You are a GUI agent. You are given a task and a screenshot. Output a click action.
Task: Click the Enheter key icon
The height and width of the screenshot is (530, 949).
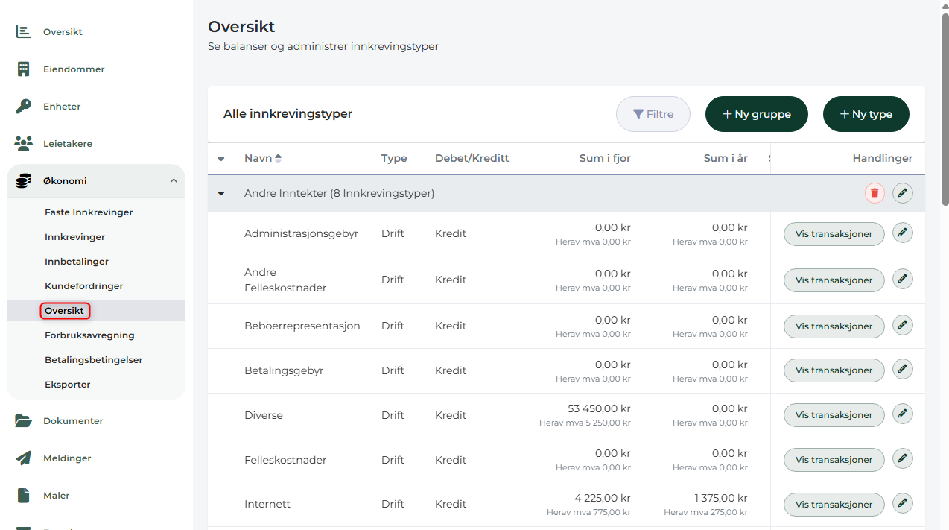[23, 107]
